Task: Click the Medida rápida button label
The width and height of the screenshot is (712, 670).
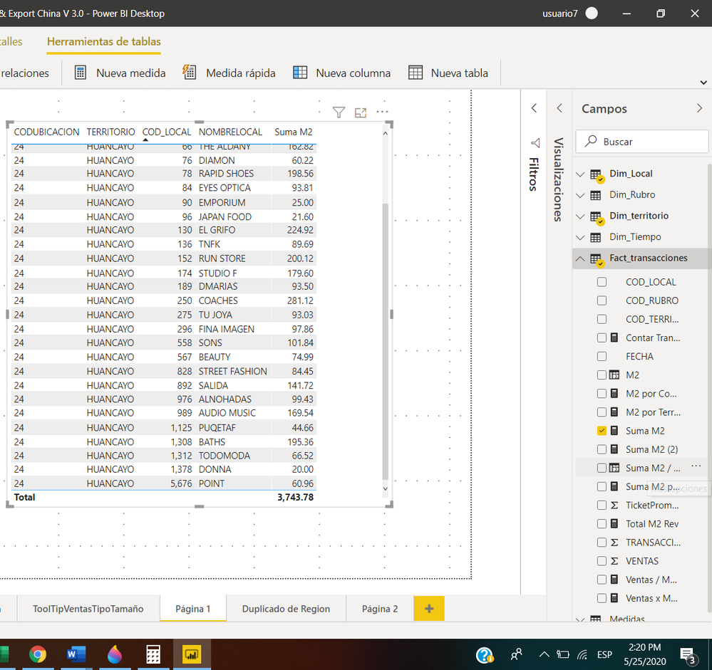Action: coord(241,73)
